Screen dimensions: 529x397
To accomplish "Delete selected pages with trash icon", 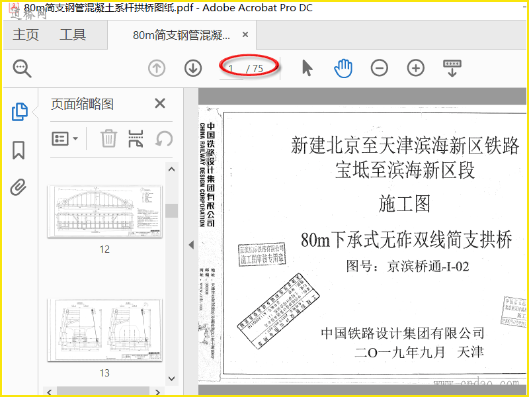I will coord(108,138).
